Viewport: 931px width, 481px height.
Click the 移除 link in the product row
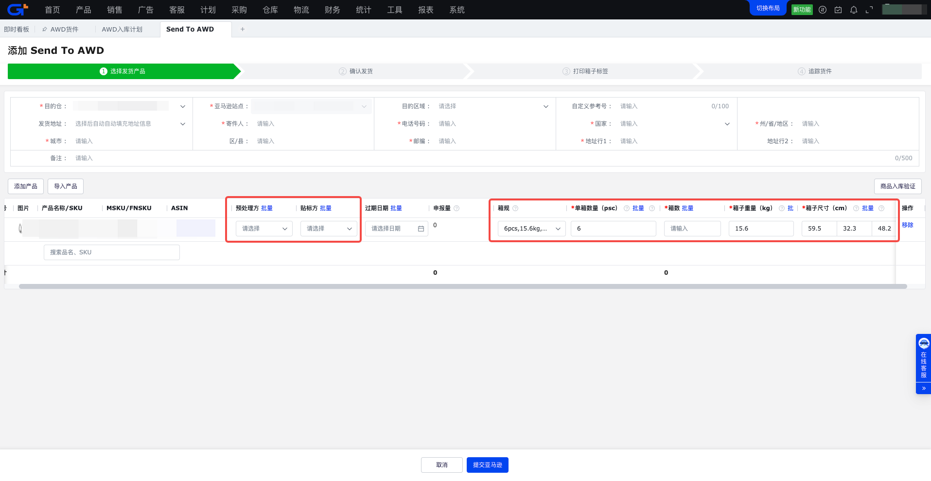pyautogui.click(x=908, y=225)
